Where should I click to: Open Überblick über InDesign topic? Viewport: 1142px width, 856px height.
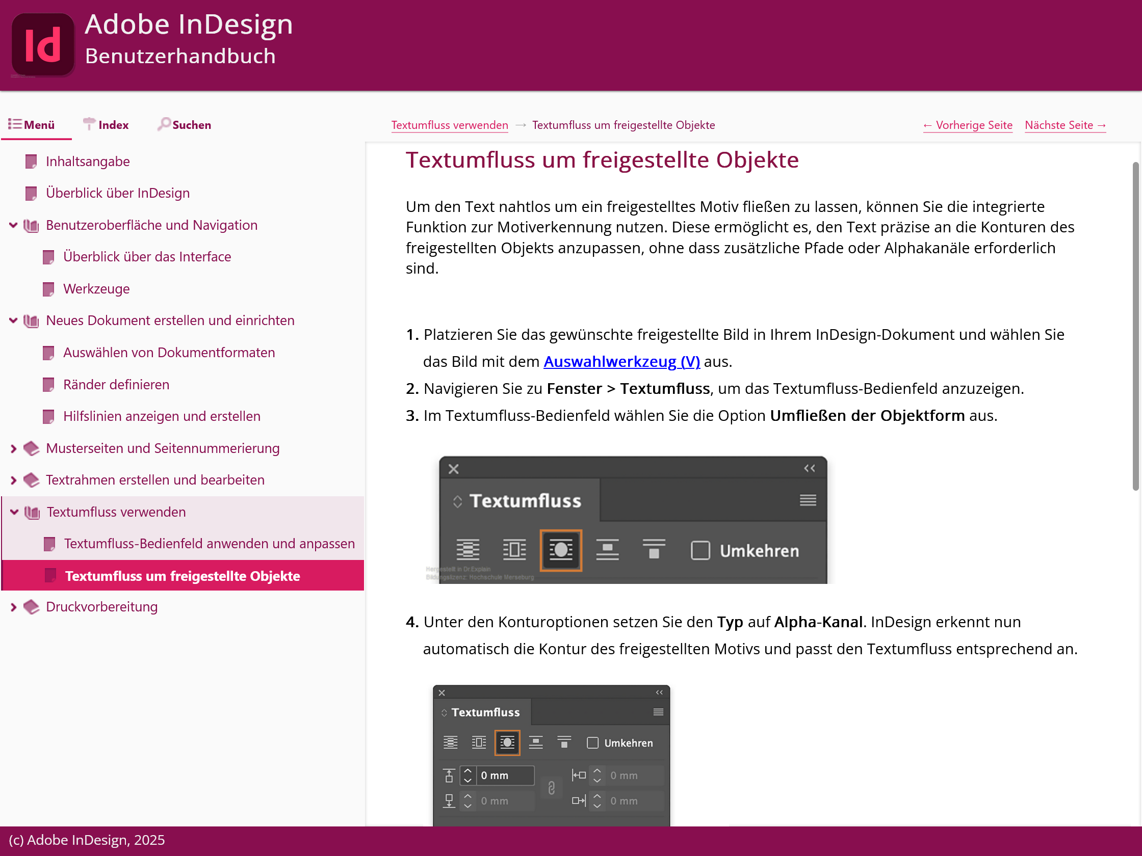pyautogui.click(x=118, y=193)
